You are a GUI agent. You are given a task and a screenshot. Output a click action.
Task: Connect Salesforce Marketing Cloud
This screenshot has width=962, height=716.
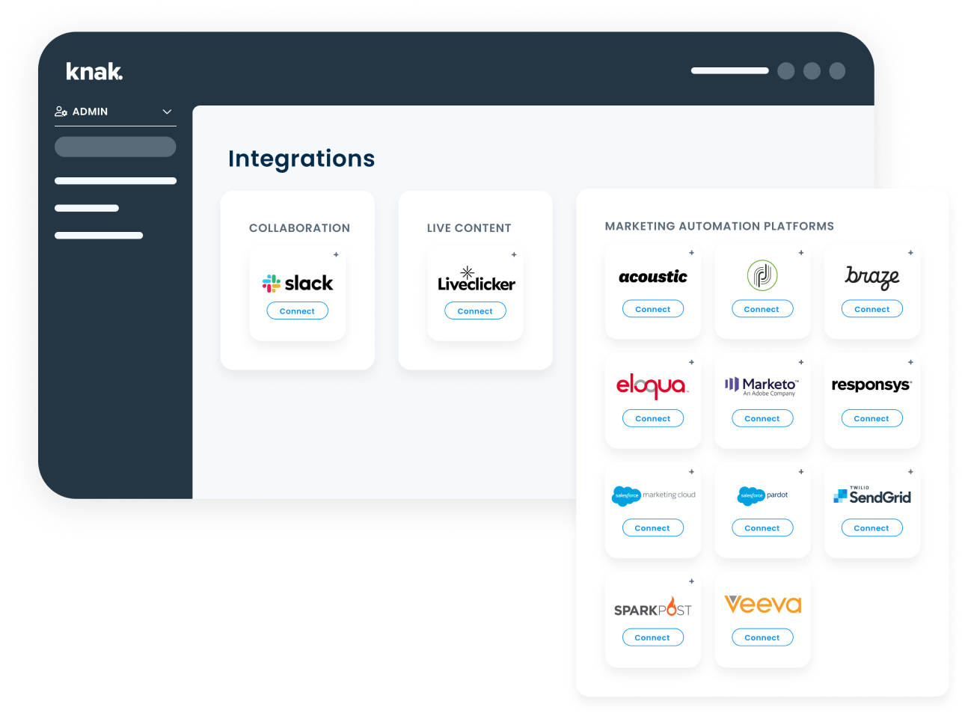(x=653, y=528)
